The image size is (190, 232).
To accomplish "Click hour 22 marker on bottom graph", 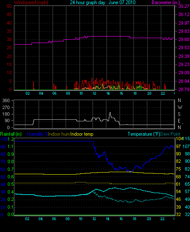I will [x=162, y=219].
